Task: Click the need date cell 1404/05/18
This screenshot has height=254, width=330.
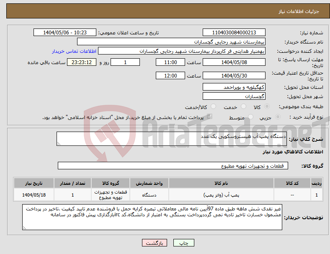Action: click(x=34, y=195)
